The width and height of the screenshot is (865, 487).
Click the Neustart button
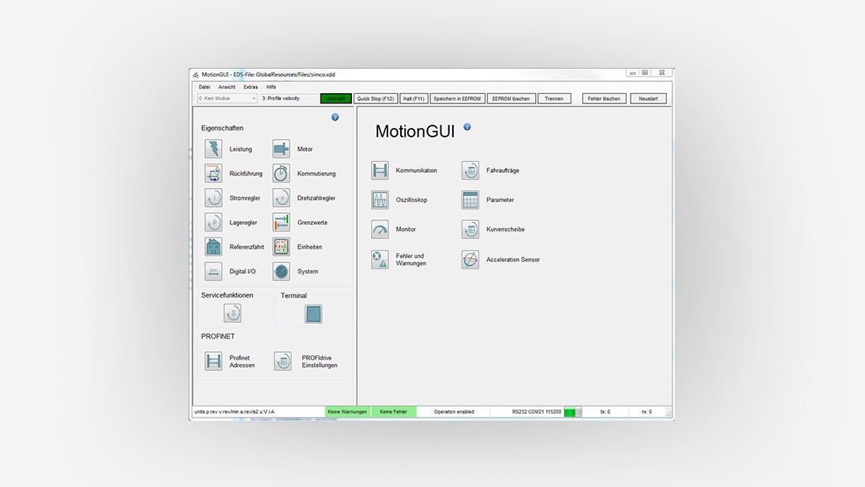point(648,99)
